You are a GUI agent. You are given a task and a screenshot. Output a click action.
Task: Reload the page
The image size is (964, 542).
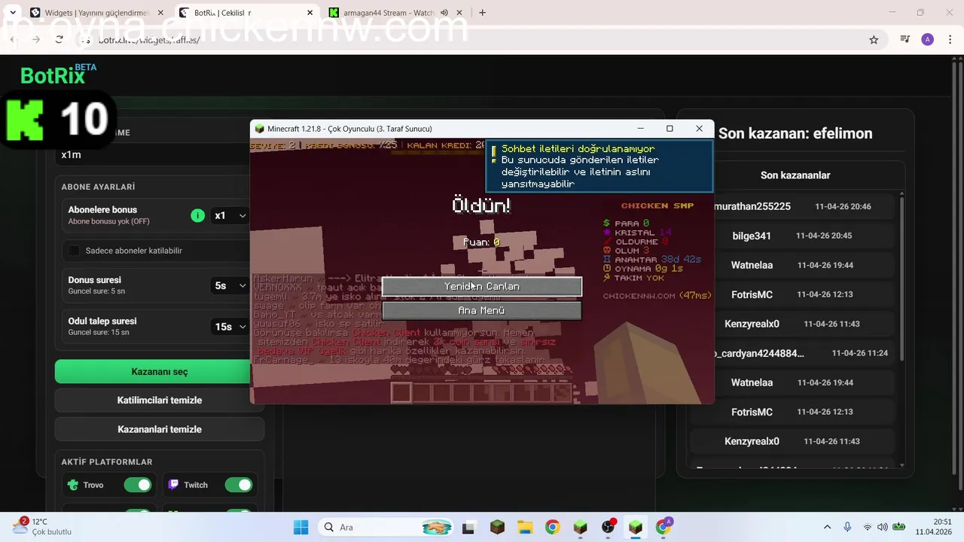[59, 40]
